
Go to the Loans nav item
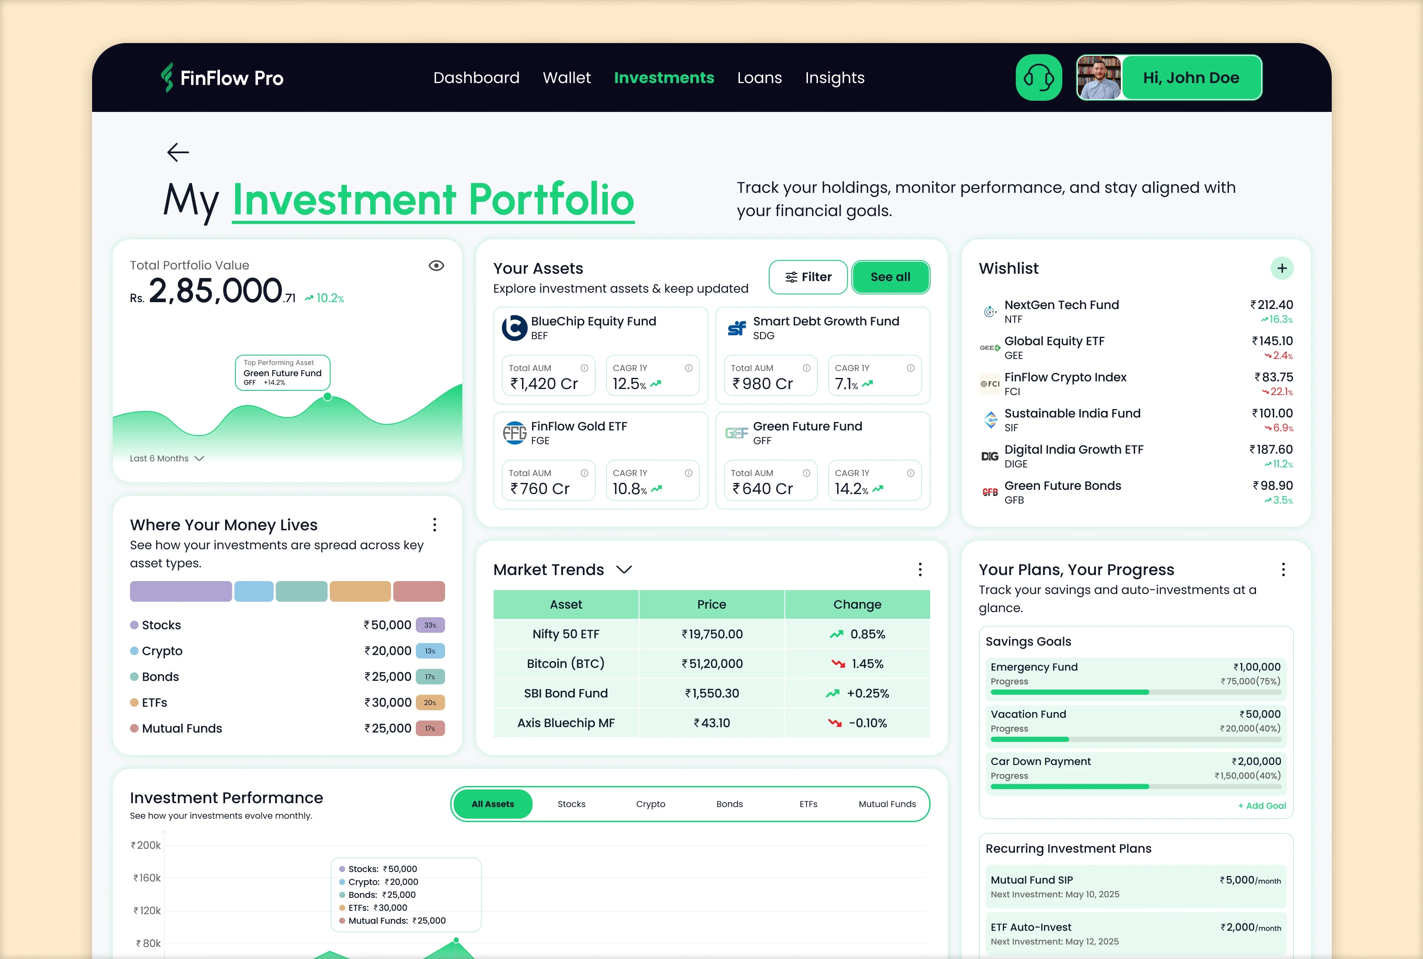pos(759,77)
